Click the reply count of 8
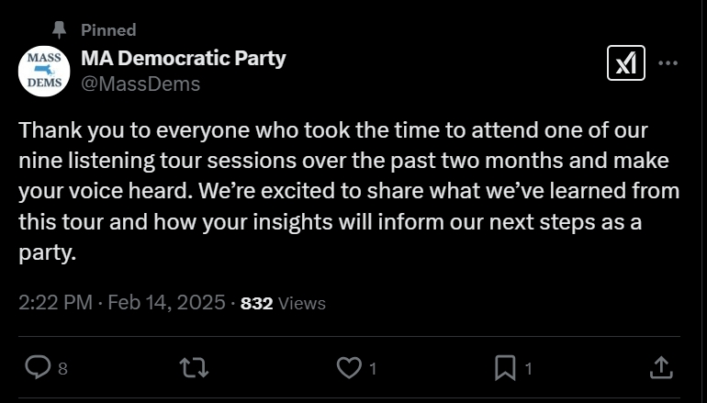 tap(62, 369)
